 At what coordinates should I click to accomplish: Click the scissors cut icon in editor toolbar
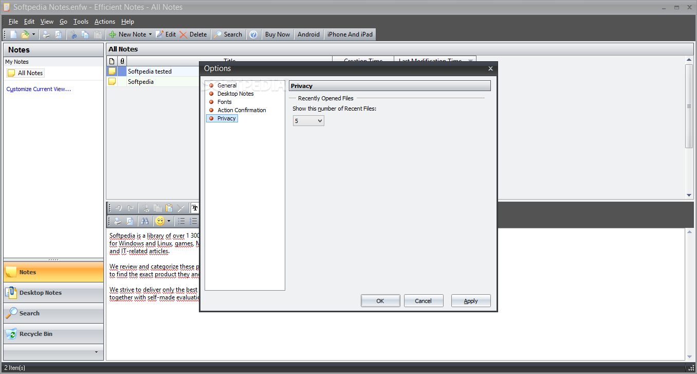tap(146, 208)
